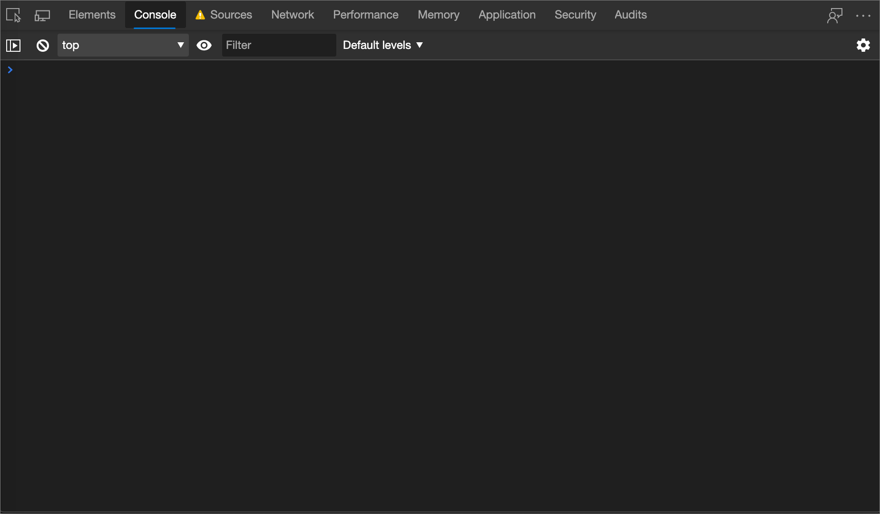Open the customize and control DevTools menu

(x=864, y=15)
